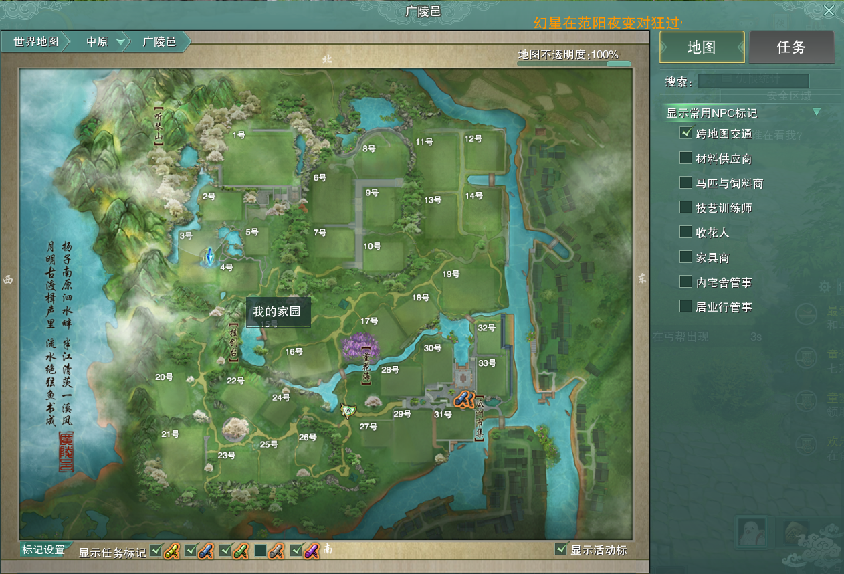844x574 pixels.
Task: Click the green-yellow flag marker near plot 27号
Action: coord(347,409)
